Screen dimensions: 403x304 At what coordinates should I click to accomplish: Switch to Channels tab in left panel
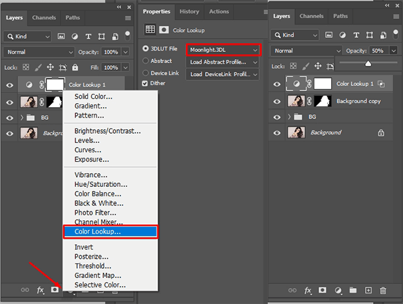click(44, 18)
